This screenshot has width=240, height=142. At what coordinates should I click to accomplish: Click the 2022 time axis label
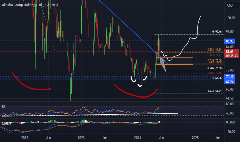25,138
